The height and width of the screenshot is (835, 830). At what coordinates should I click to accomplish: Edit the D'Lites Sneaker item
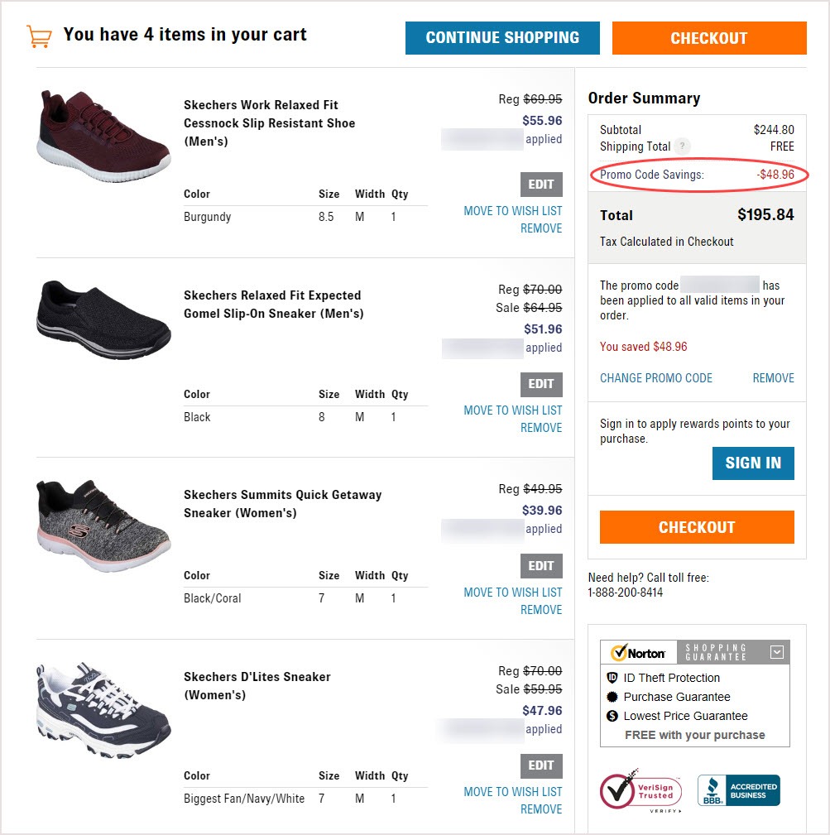point(541,765)
